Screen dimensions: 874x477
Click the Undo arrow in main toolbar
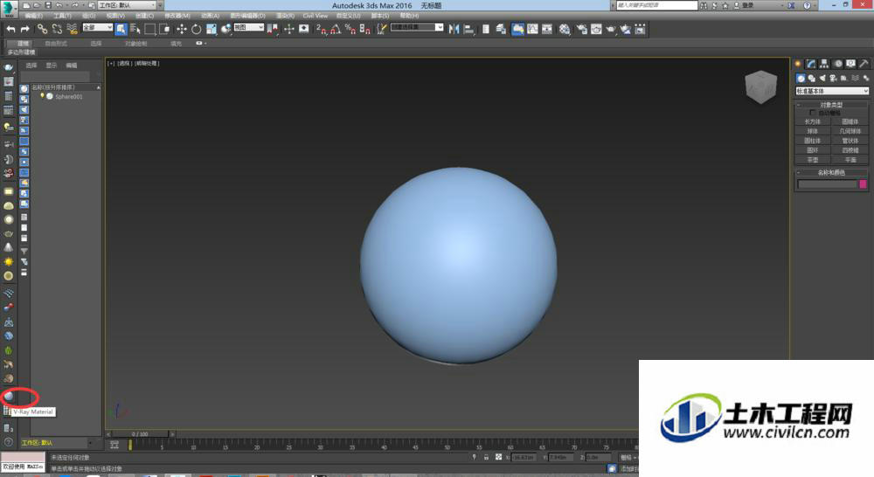click(x=10, y=29)
